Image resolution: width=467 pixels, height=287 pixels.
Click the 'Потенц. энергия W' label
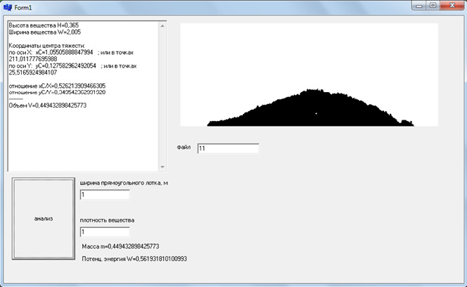click(x=134, y=259)
